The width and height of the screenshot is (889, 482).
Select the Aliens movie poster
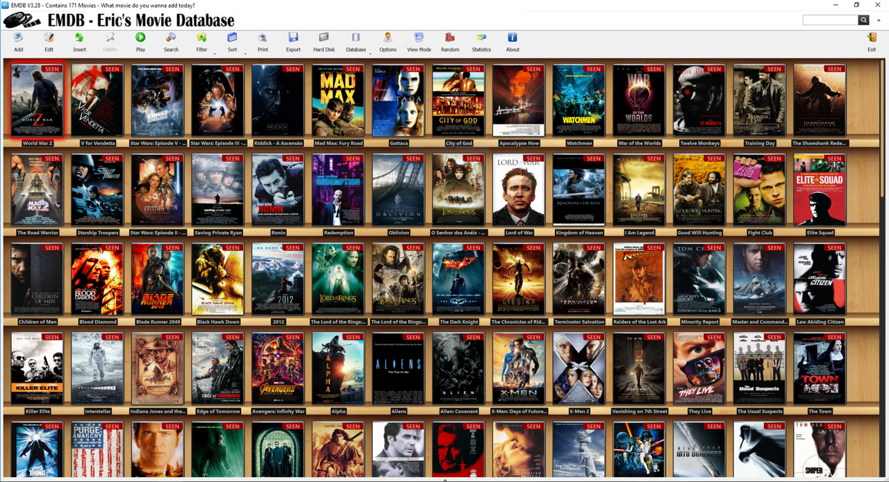click(399, 369)
